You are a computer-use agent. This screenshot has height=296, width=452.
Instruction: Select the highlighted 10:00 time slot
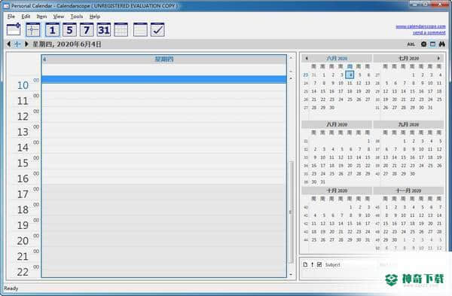pos(164,80)
